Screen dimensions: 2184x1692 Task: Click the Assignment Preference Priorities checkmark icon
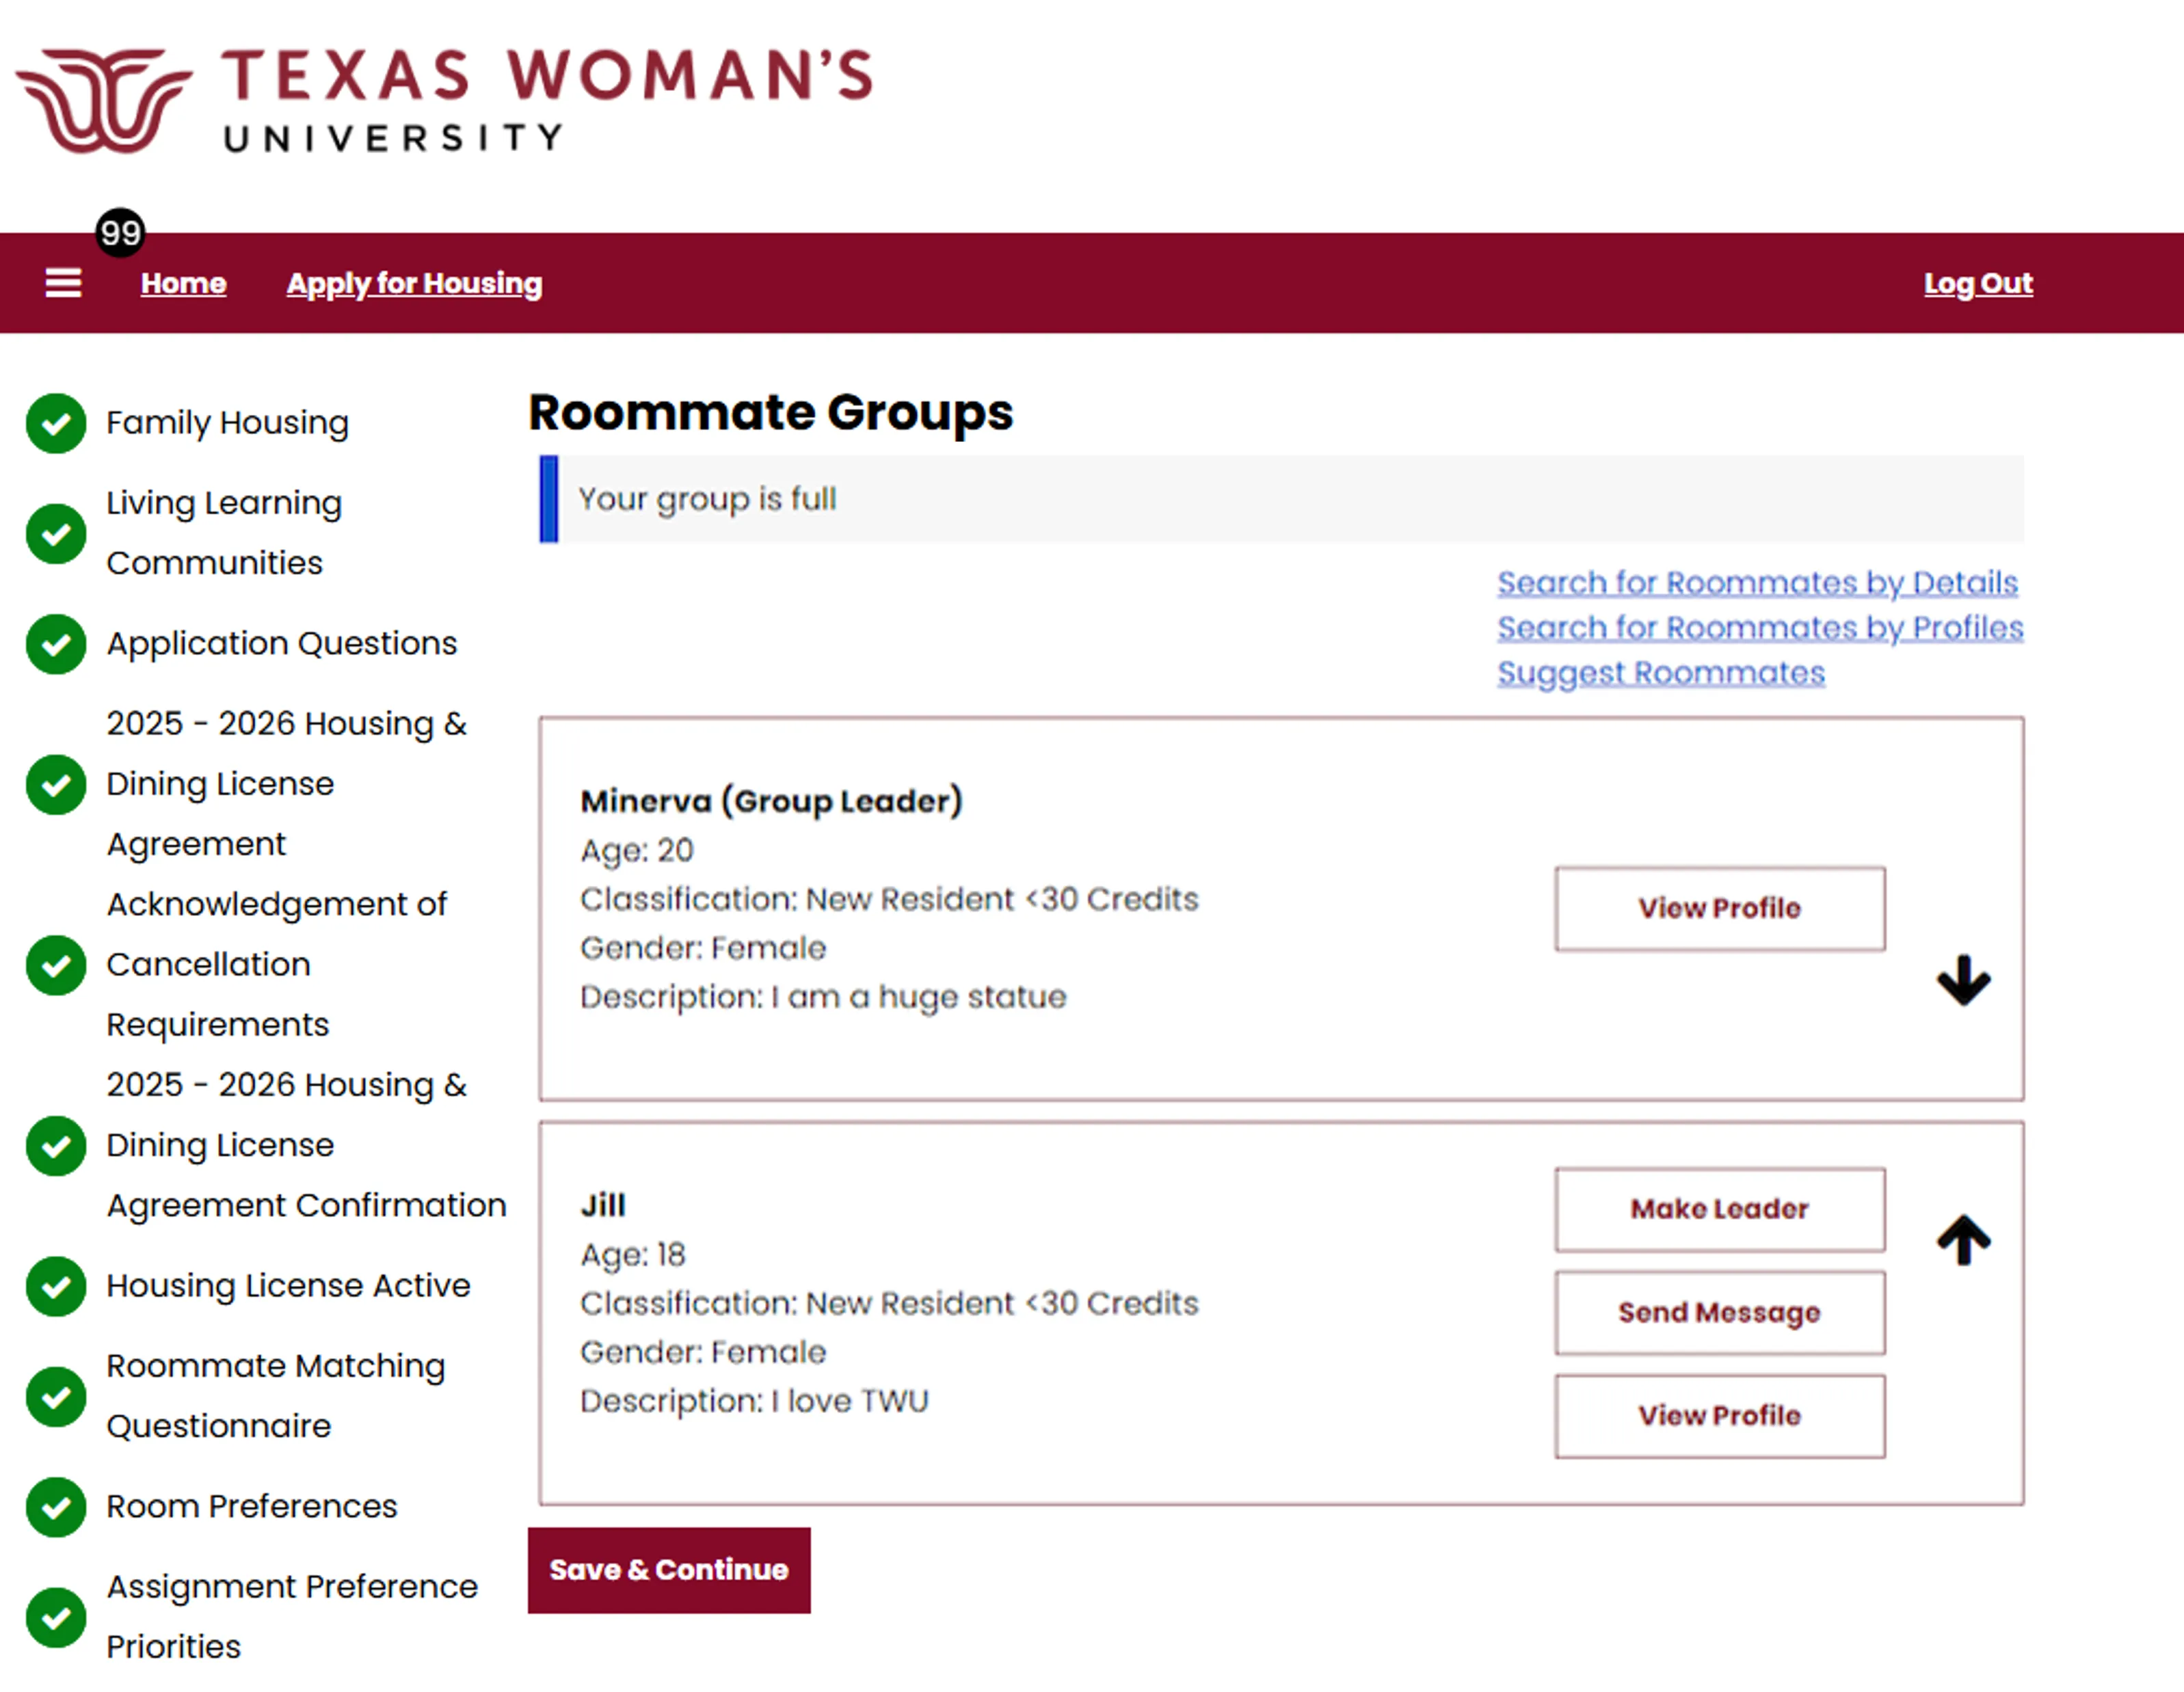point(56,1617)
